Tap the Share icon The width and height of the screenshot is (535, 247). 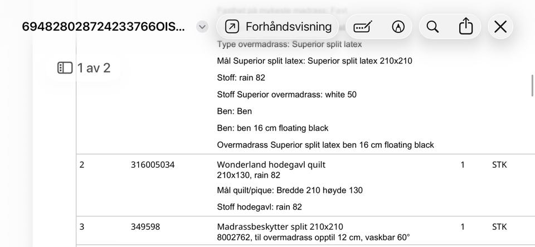click(466, 26)
